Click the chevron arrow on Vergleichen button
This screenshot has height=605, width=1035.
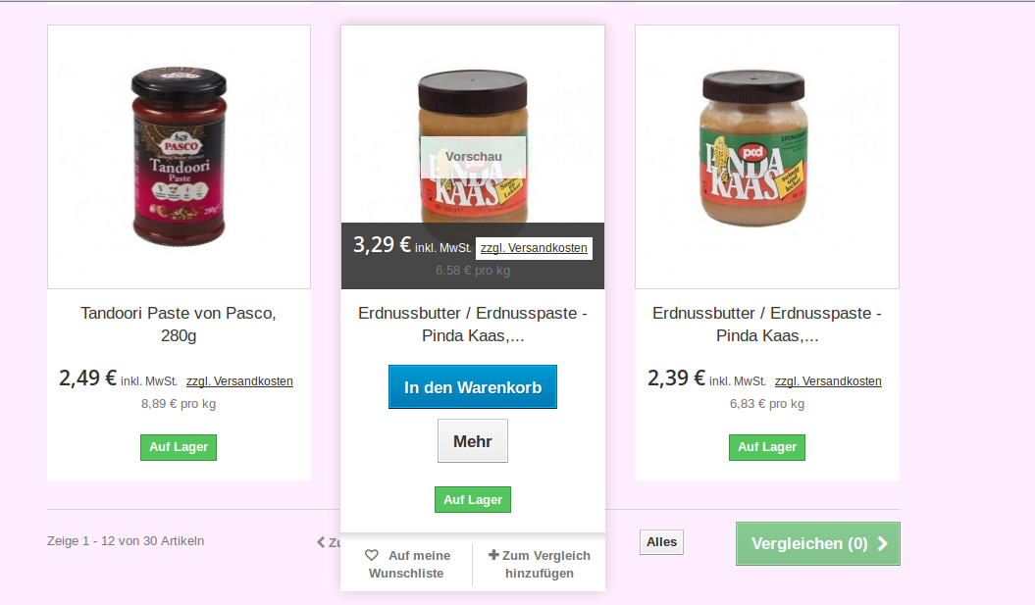[x=883, y=543]
